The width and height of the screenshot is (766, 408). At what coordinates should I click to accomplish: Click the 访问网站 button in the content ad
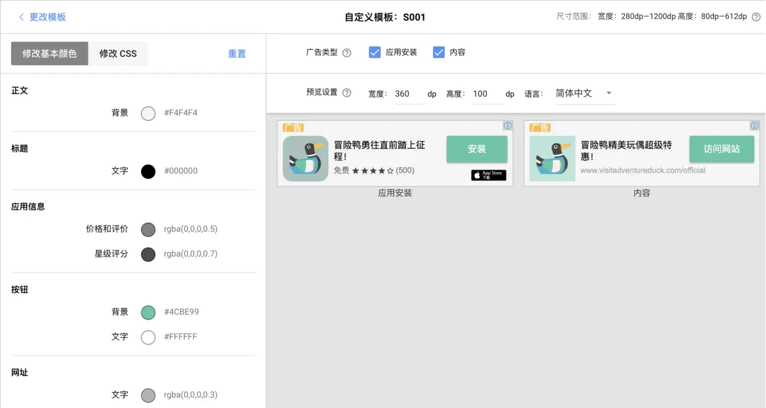click(x=722, y=149)
